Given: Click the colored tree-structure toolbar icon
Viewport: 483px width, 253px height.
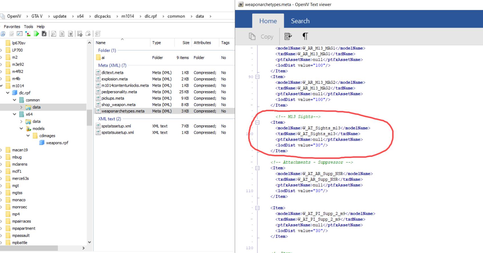Looking at the screenshot, I should coord(28,34).
